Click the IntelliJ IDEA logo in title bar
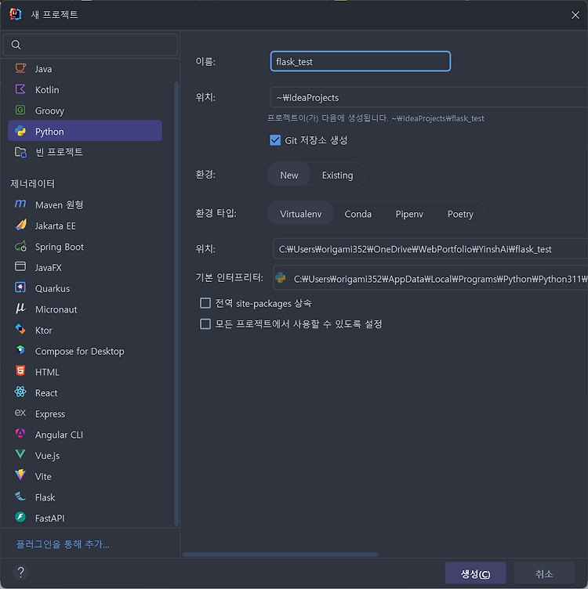Image resolution: width=588 pixels, height=589 pixels. (x=16, y=14)
